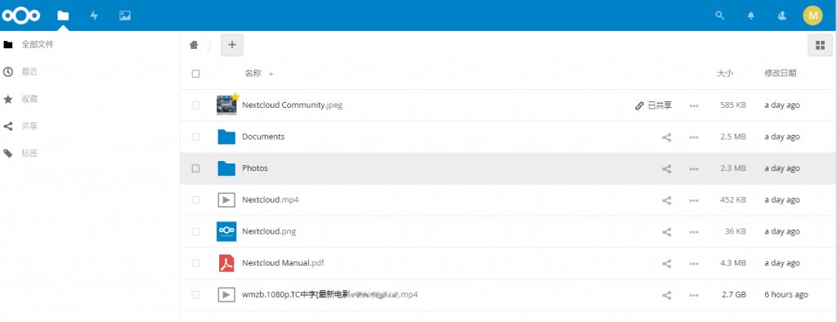This screenshot has height=322, width=837.
Task: Open the Gallery app icon
Action: pyautogui.click(x=125, y=16)
